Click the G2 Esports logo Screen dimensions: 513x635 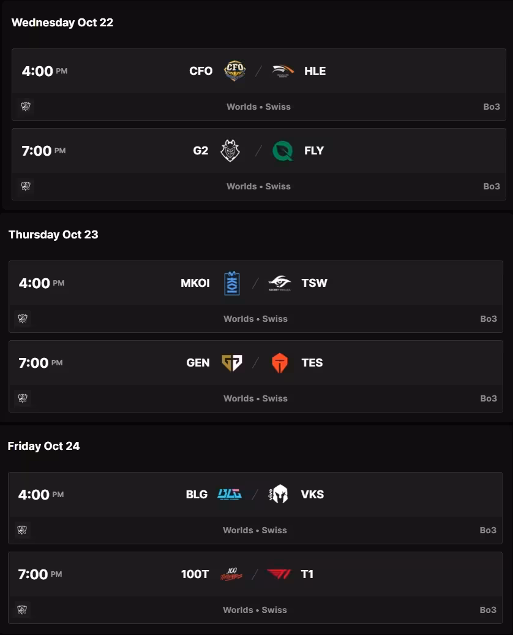pyautogui.click(x=230, y=151)
